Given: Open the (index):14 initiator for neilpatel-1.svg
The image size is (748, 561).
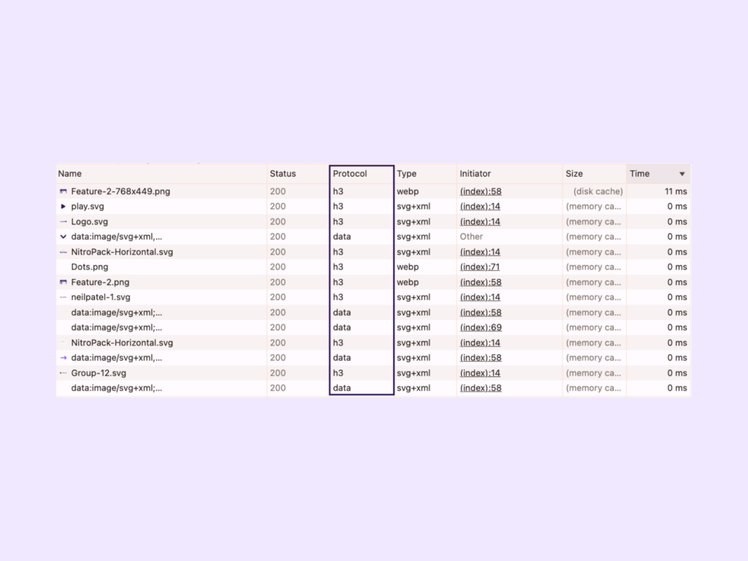Looking at the screenshot, I should [x=480, y=297].
